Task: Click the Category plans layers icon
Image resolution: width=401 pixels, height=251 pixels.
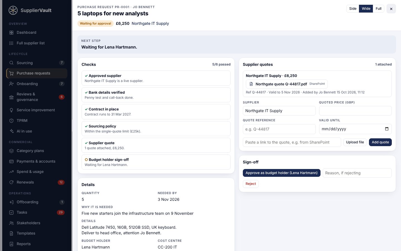Action: [x=11, y=151]
